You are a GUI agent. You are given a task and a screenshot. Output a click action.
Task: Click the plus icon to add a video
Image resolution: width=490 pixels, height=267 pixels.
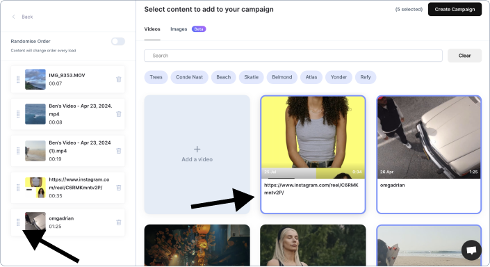tap(197, 149)
